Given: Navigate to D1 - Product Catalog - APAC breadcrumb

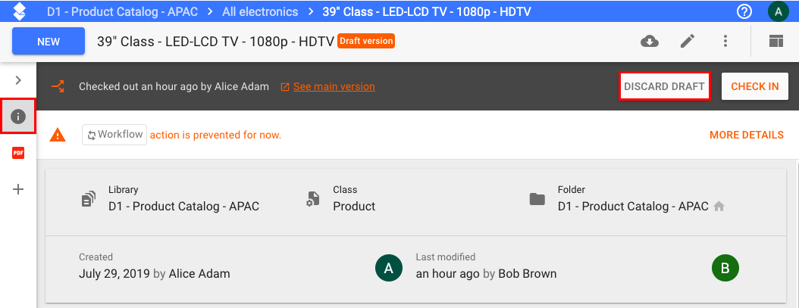Looking at the screenshot, I should click(122, 11).
